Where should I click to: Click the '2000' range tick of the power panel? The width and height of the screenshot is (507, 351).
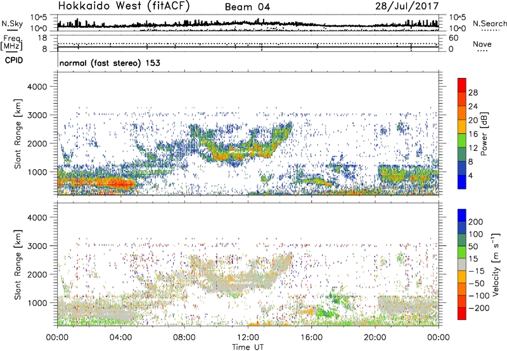click(37, 143)
